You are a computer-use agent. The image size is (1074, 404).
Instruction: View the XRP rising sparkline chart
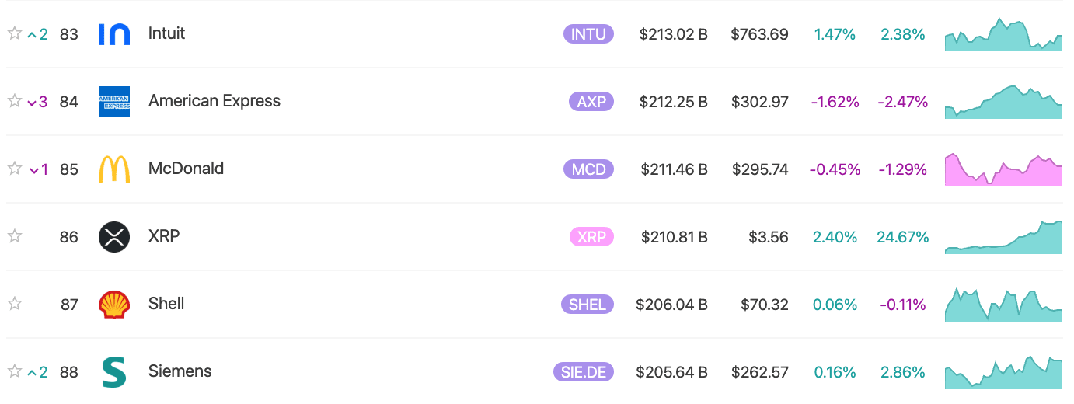[x=1003, y=237]
